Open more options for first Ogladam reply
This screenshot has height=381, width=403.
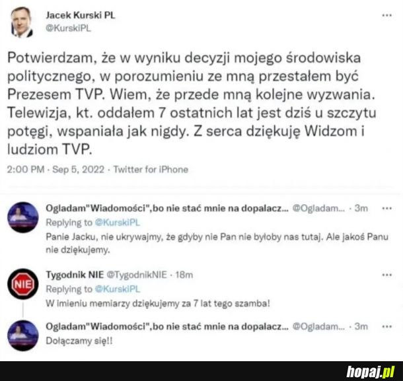coord(386,209)
